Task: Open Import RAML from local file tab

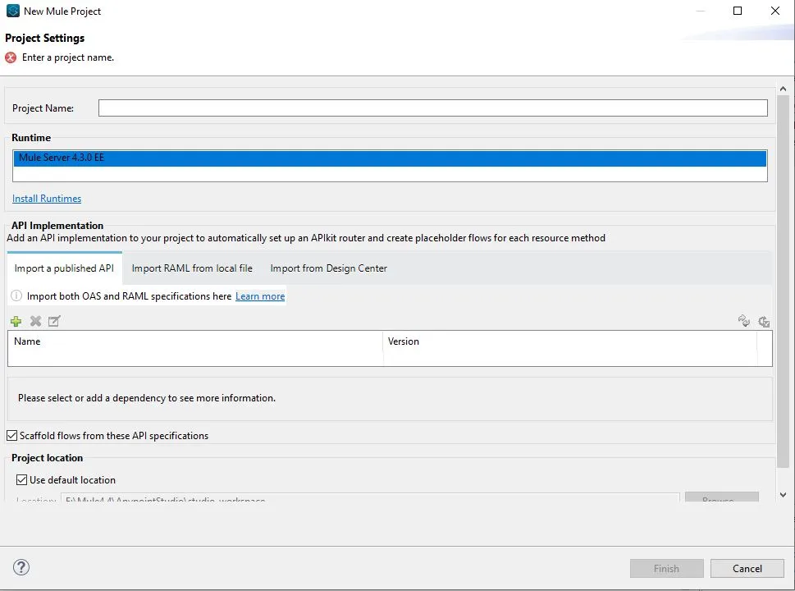Action: pos(192,268)
